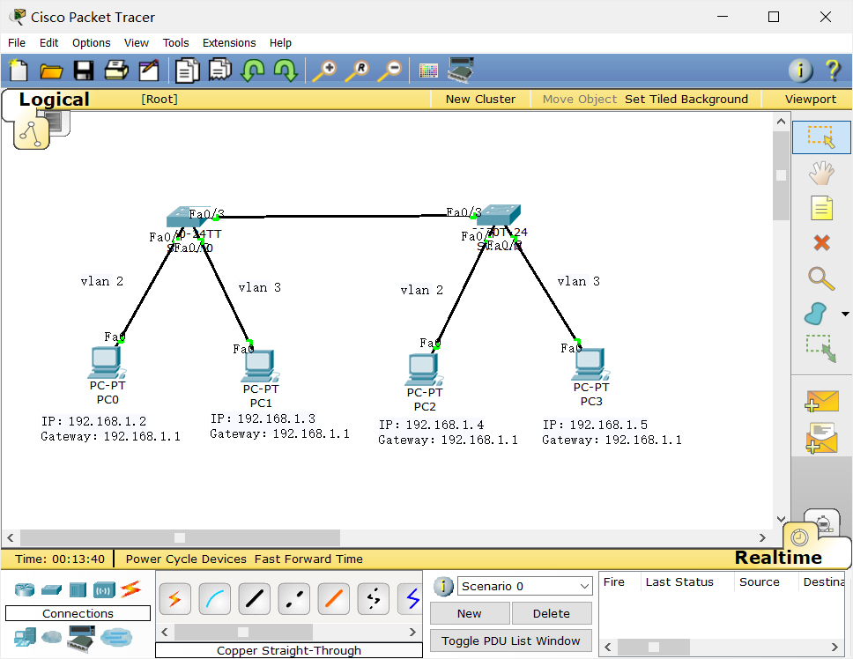
Task: Expand the Draw Polygon tool options arrow
Action: (845, 314)
